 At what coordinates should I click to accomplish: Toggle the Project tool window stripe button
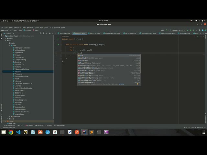click(x=1, y=36)
